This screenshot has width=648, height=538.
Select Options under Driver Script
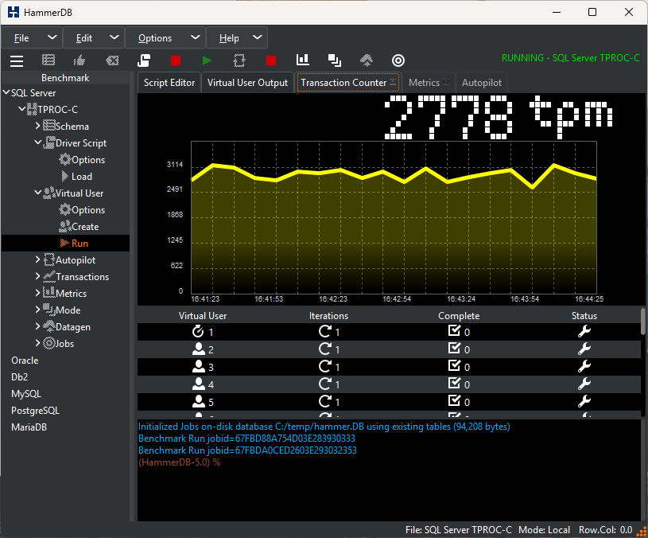(82, 160)
